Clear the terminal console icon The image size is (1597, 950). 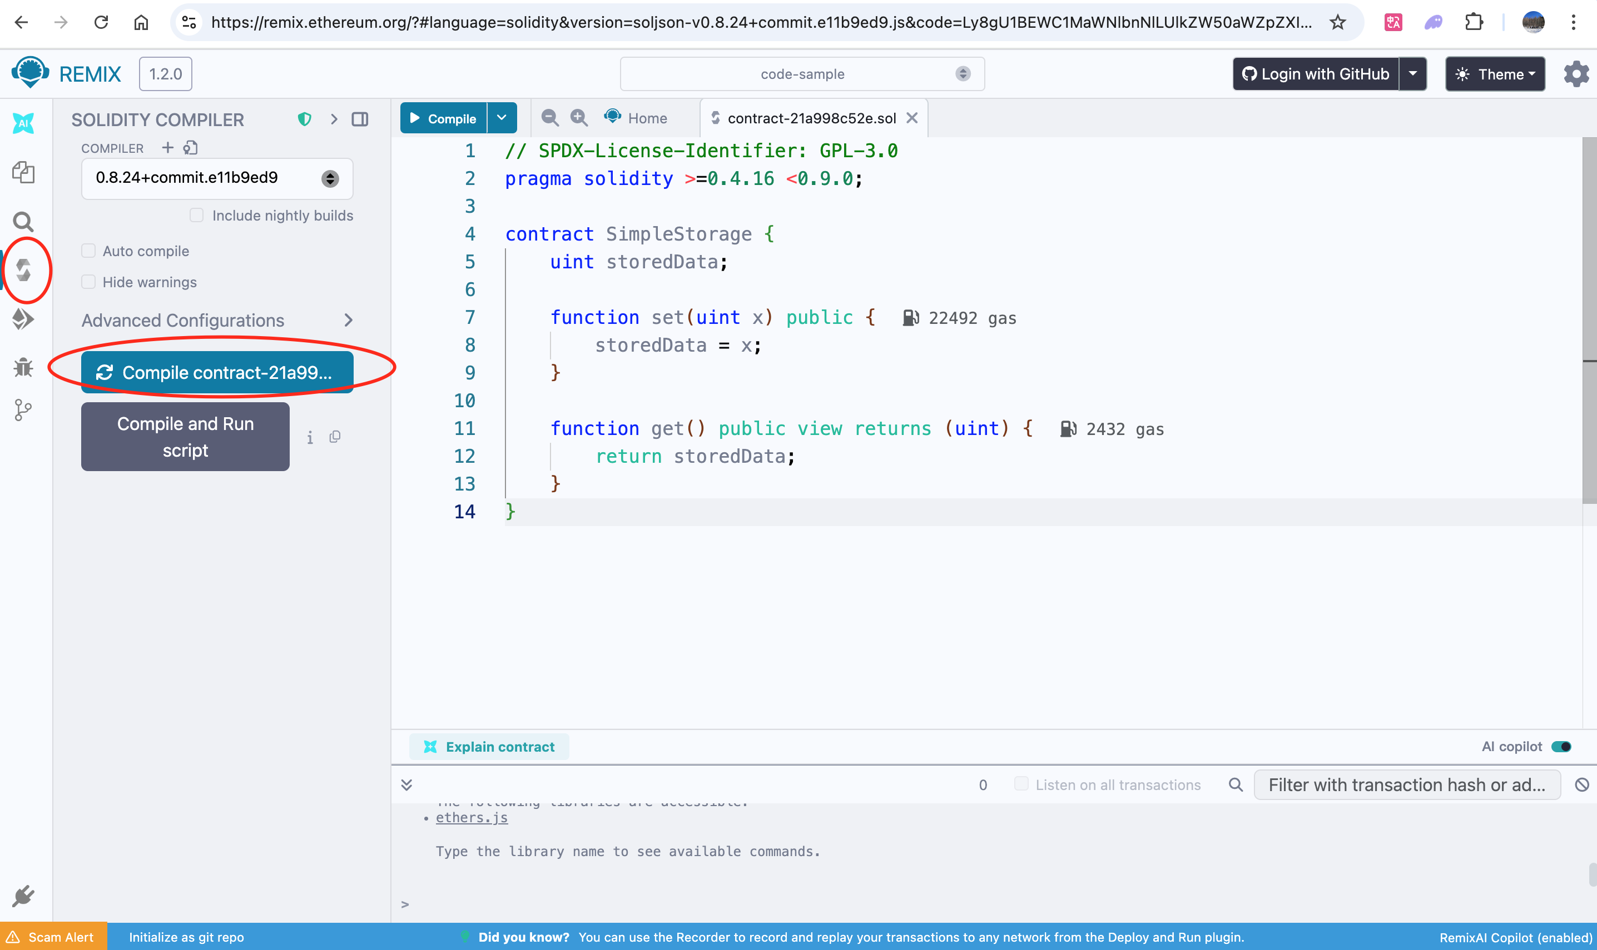pyautogui.click(x=1581, y=785)
